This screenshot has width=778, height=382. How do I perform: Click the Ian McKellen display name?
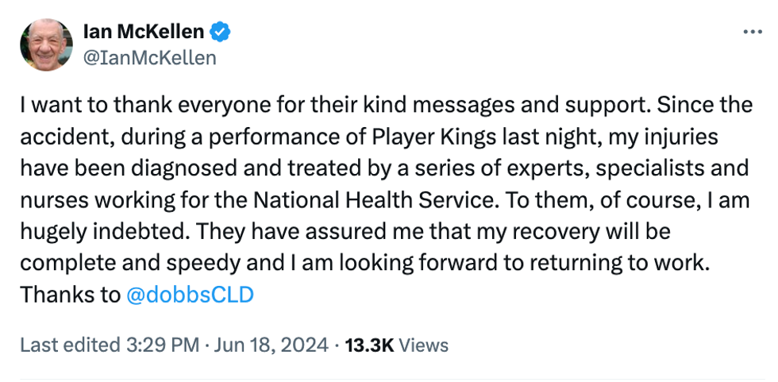[x=144, y=33]
